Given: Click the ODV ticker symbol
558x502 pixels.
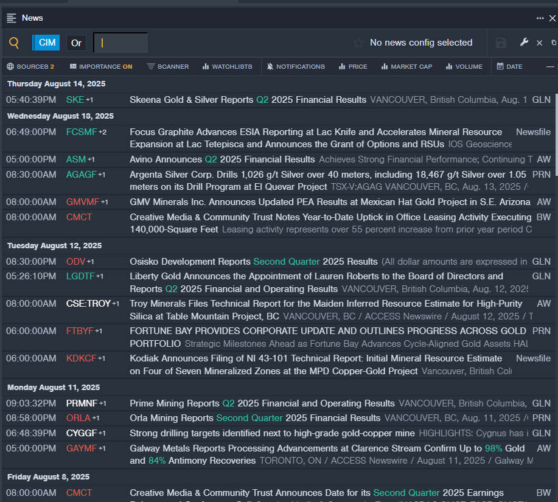Looking at the screenshot, I should coord(76,262).
